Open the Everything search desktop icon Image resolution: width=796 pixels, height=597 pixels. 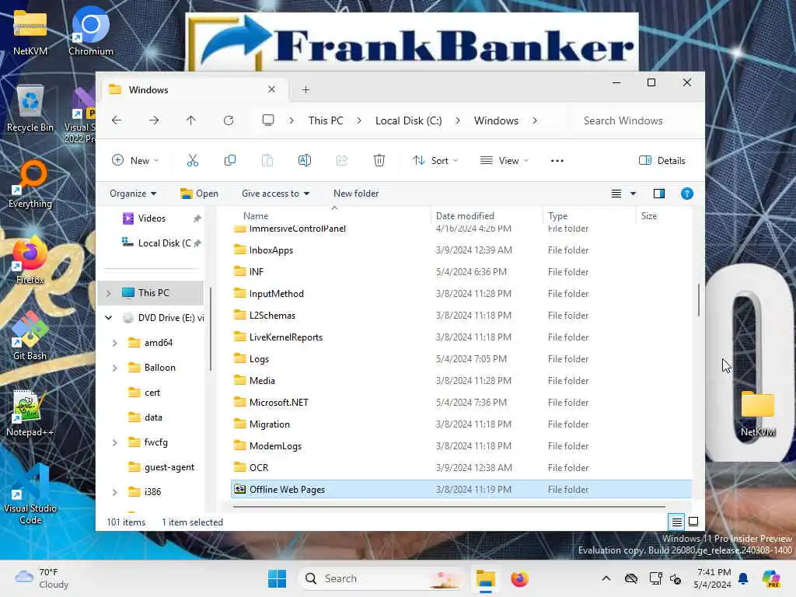30,184
